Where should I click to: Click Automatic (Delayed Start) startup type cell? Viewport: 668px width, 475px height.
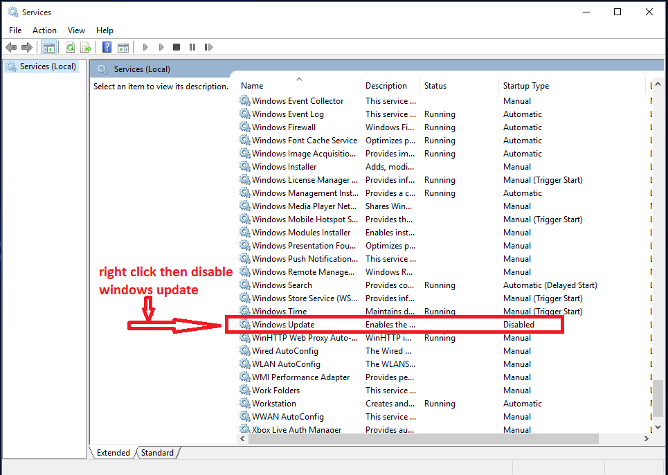coord(550,285)
